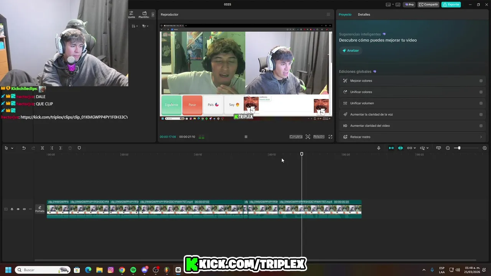Viewport: 491px width, 276px height.
Task: Start voiceover recording with microphone icon
Action: tap(379, 148)
